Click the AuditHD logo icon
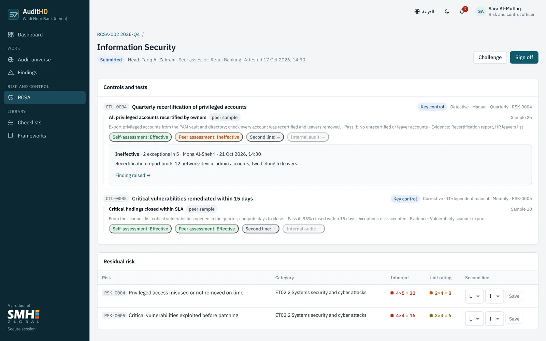Image resolution: width=546 pixels, height=341 pixels. 13,14
